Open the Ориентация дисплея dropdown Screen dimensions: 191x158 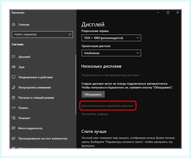click(111, 53)
